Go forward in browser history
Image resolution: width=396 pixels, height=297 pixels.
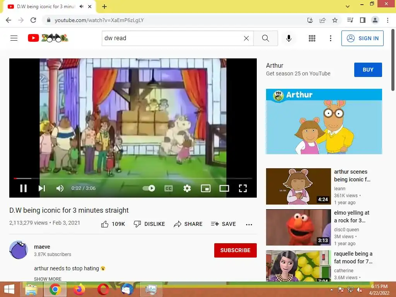click(21, 20)
